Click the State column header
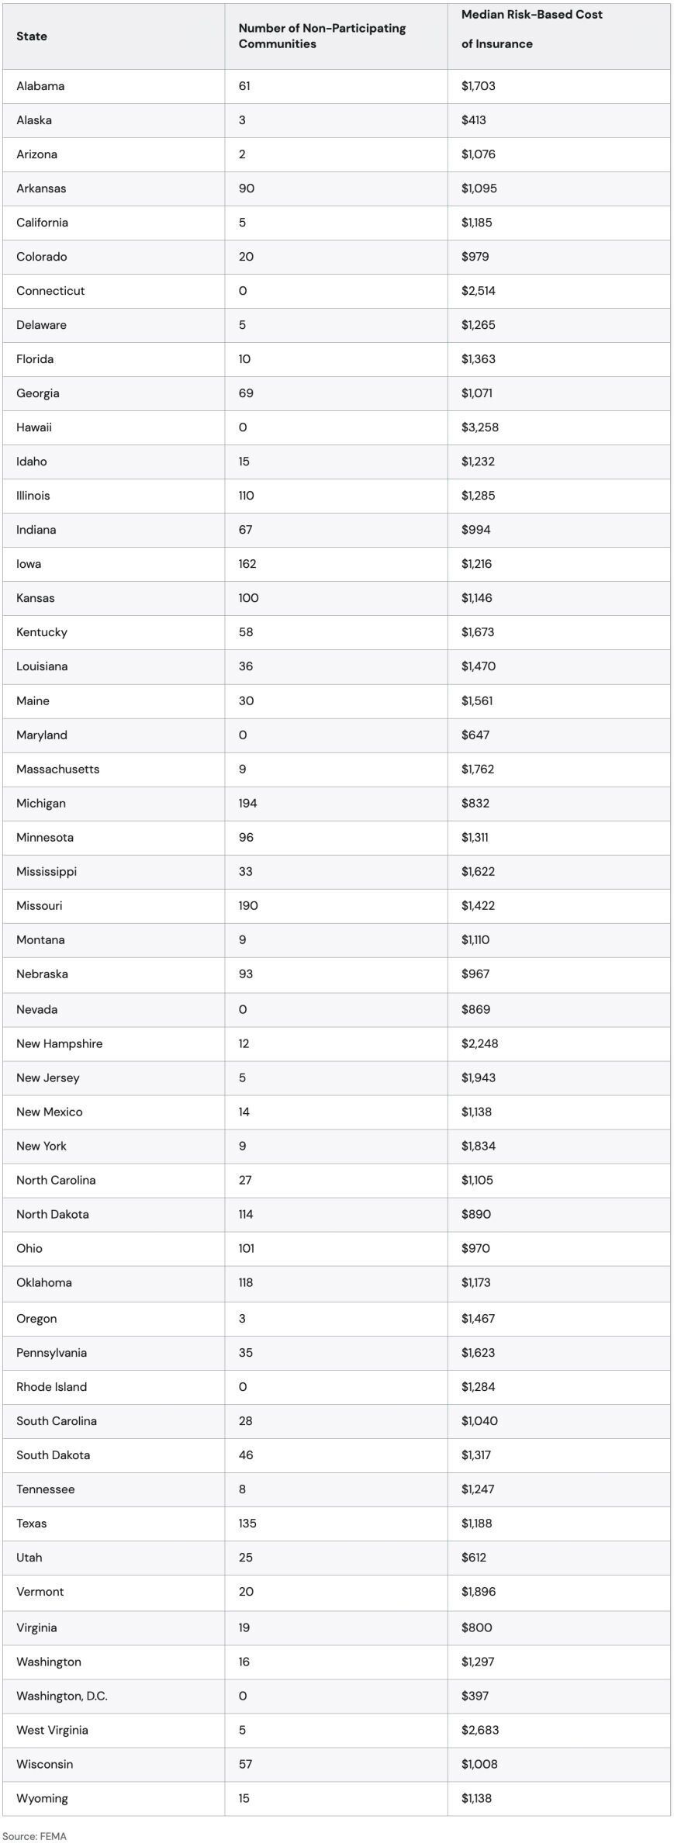This screenshot has height=1847, width=674. click(32, 36)
